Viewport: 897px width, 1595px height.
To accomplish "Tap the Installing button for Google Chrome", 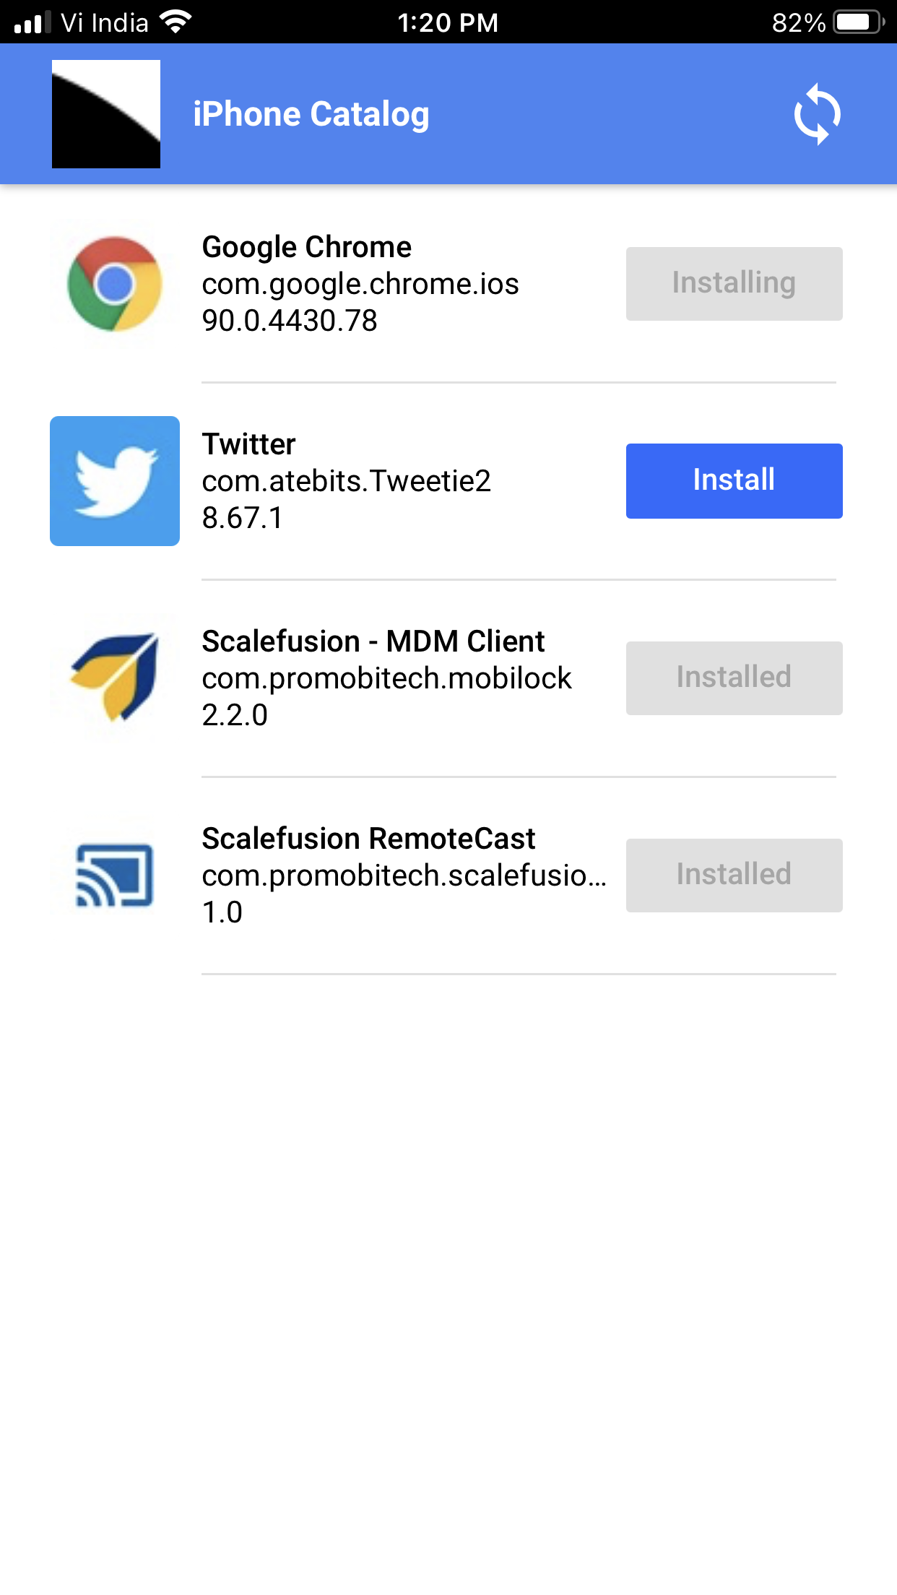I will 734,284.
